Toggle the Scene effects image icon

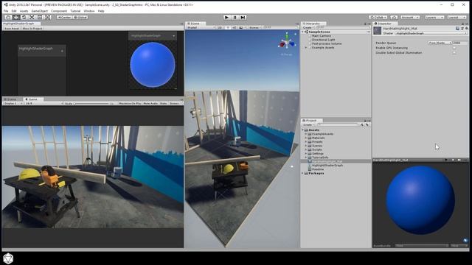tap(241, 28)
